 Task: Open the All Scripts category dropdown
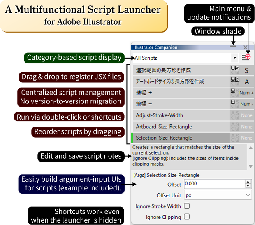185,58
